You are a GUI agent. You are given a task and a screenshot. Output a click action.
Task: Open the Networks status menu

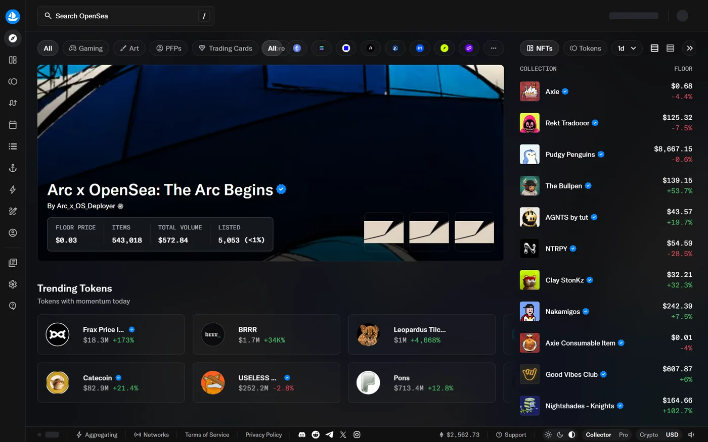(151, 434)
